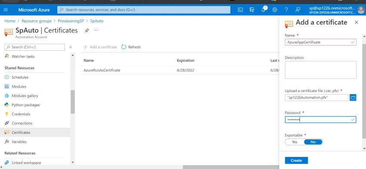Open portal settings gear
The width and height of the screenshot is (366, 169).
coord(275,10)
